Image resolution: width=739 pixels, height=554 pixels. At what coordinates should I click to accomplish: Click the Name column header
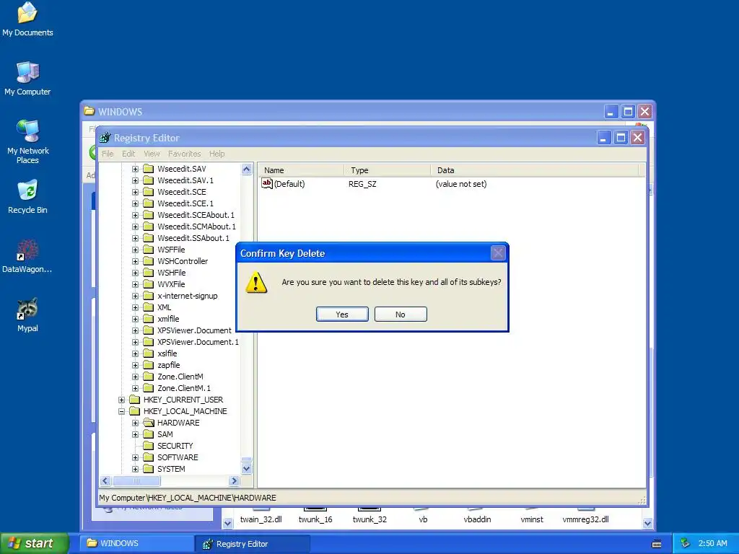[301, 170]
